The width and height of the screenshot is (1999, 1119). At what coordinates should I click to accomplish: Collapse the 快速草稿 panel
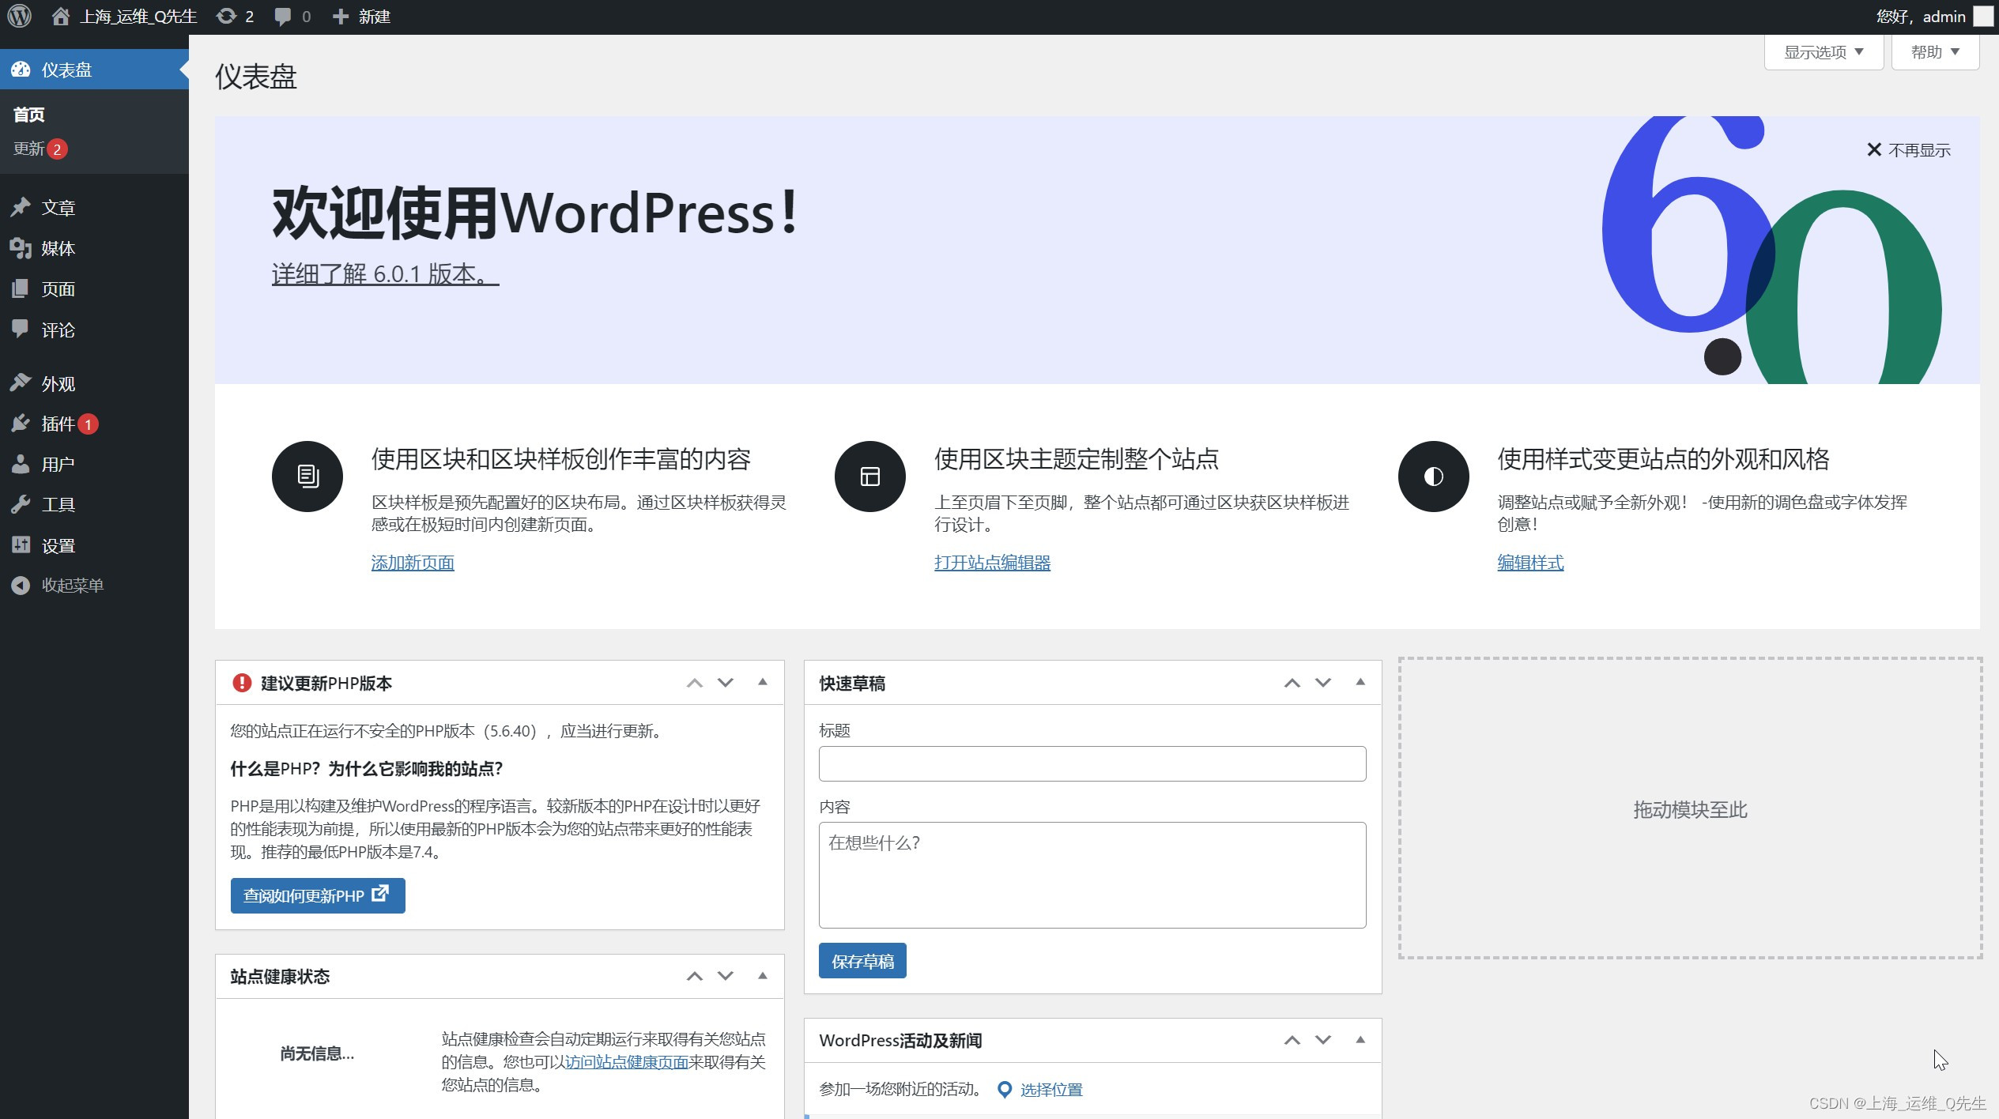(x=1360, y=682)
